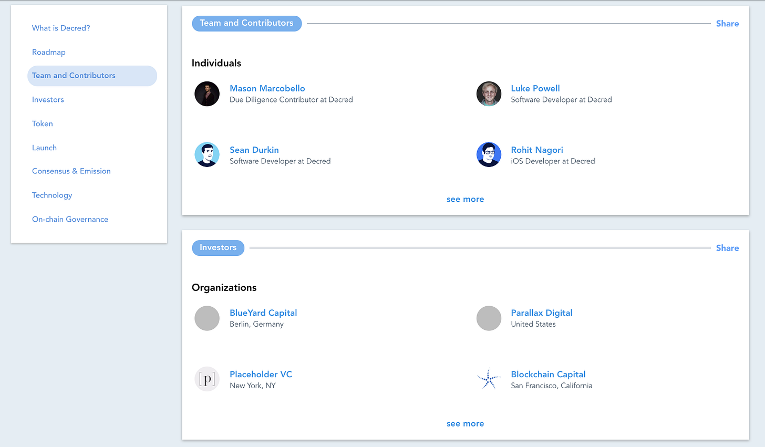This screenshot has width=765, height=447.
Task: Click the Blockchain Capital star logo
Action: pos(489,379)
